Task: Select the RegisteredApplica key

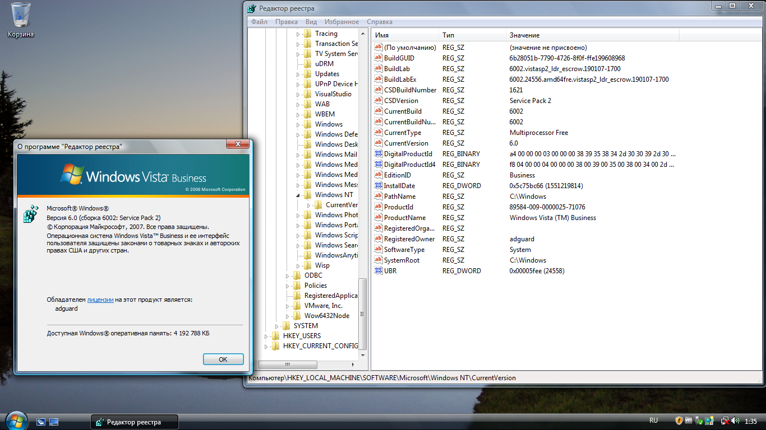Action: (331, 296)
